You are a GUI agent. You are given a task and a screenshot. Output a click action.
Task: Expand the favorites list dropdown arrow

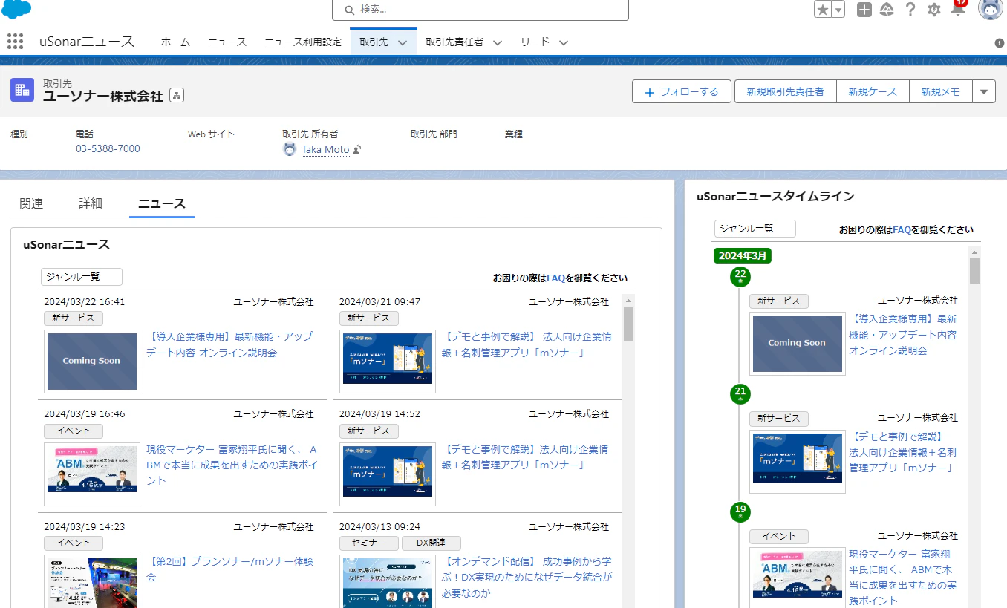pos(838,10)
